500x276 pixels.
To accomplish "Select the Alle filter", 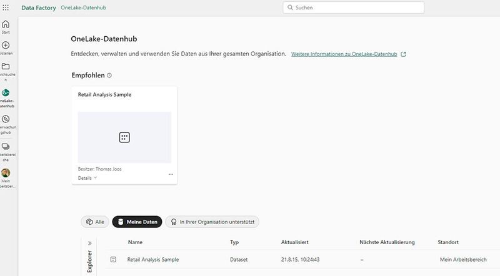I will click(x=95, y=222).
